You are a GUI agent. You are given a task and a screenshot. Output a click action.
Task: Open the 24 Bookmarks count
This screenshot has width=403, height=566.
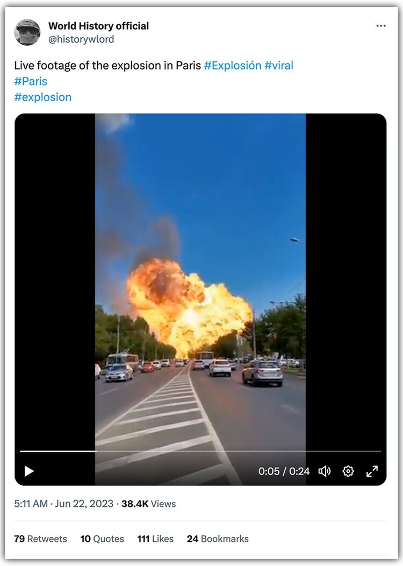218,539
